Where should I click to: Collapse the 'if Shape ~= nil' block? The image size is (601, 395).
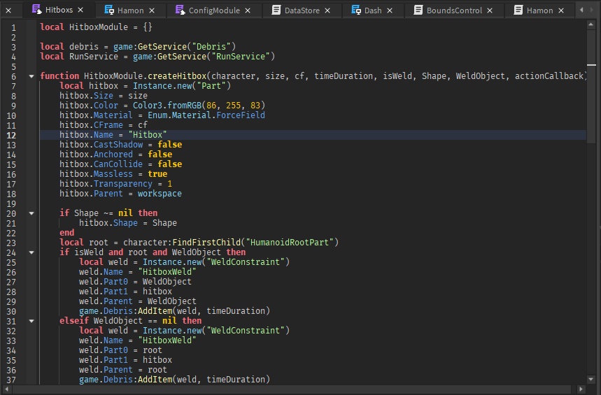pos(31,213)
